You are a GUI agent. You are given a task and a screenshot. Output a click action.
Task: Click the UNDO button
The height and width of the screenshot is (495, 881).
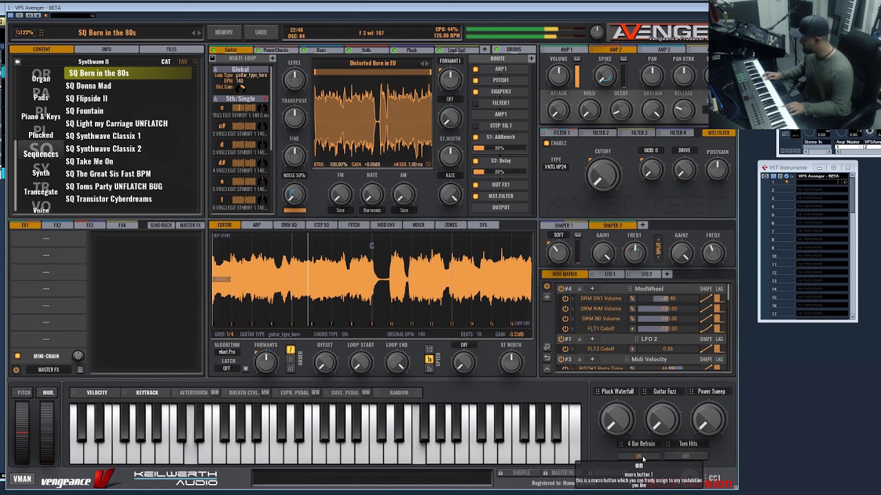[261, 32]
